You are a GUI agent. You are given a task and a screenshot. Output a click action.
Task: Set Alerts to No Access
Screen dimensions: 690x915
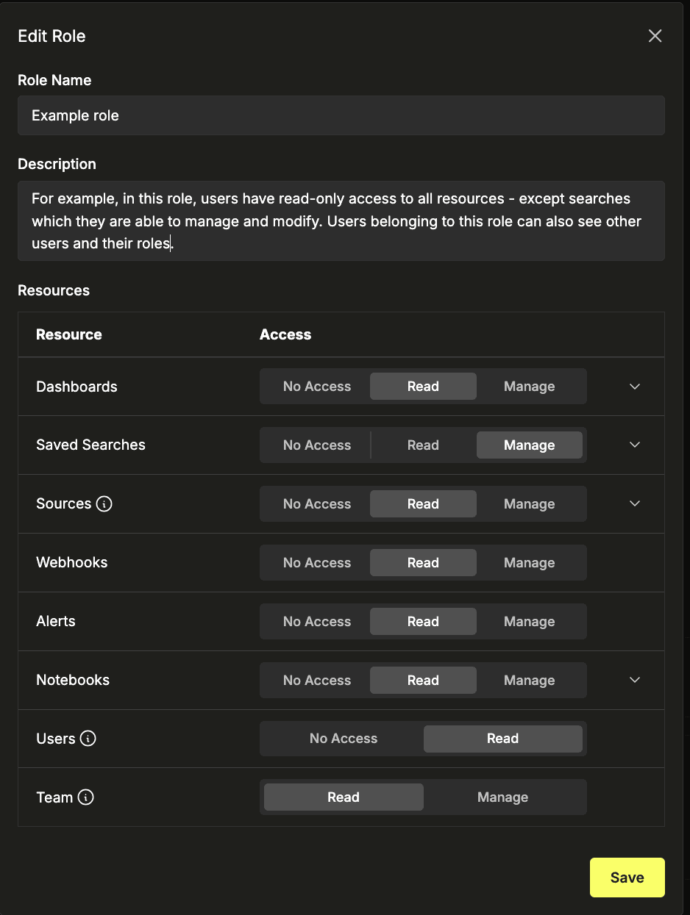[x=317, y=621]
